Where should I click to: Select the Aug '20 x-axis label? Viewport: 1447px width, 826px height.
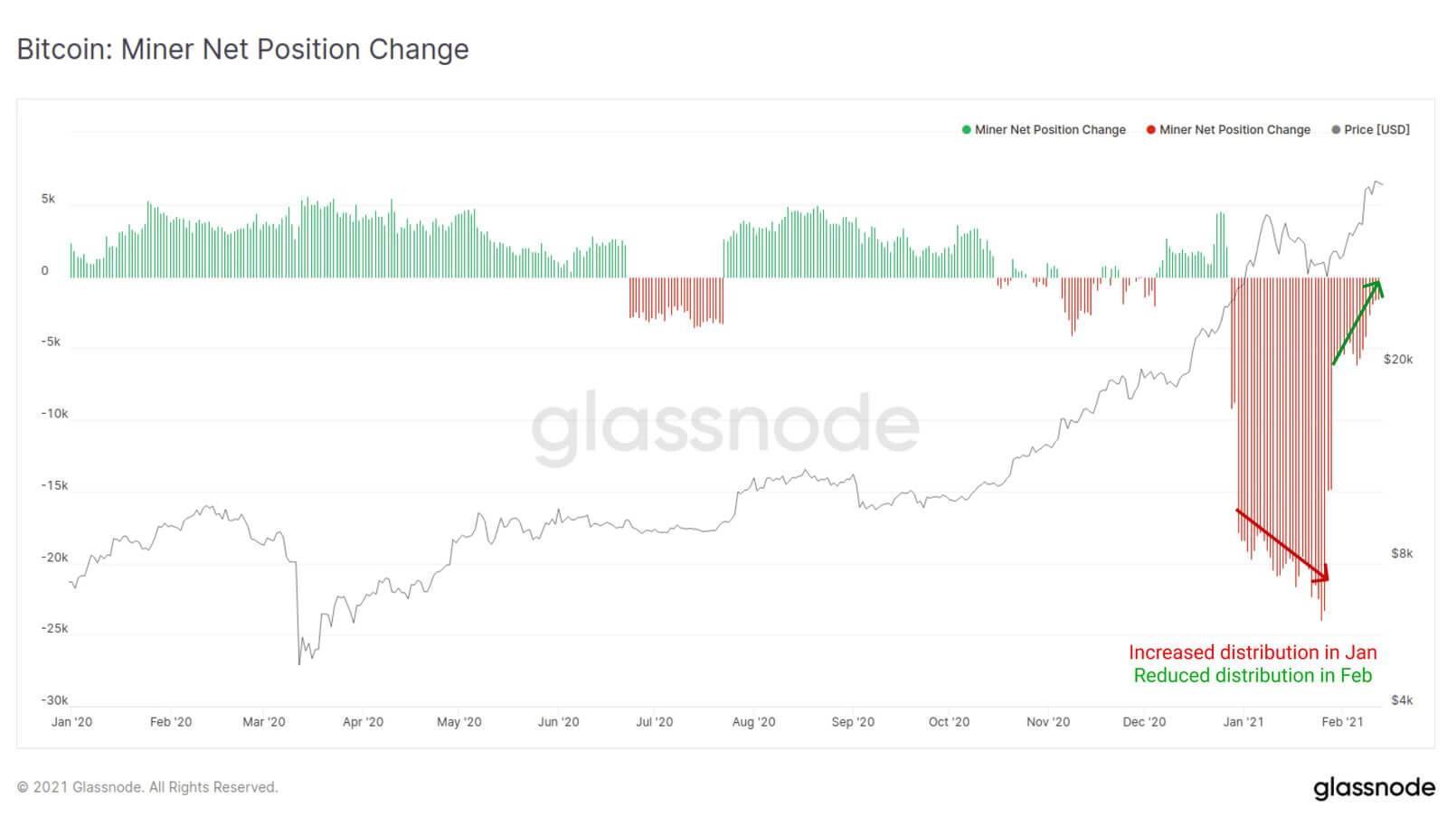(753, 722)
